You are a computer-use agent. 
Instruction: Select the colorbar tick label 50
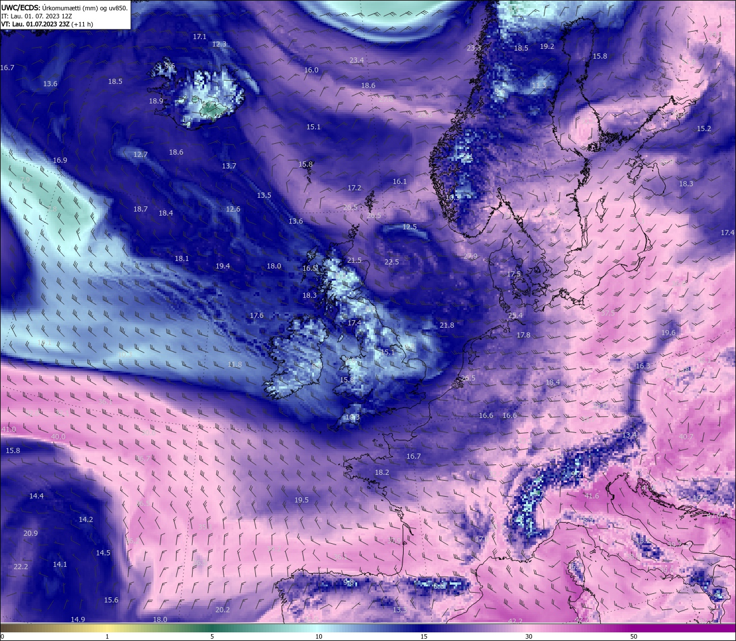pos(634,636)
